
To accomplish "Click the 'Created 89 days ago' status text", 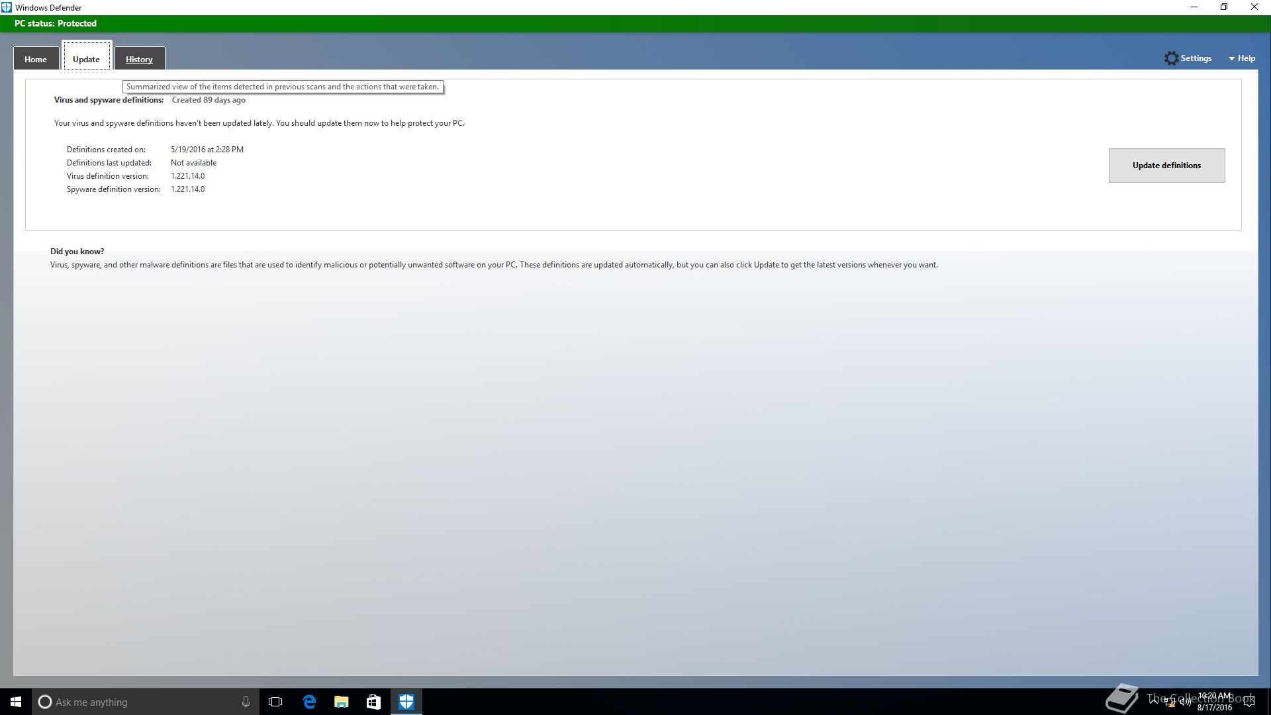I will click(209, 100).
